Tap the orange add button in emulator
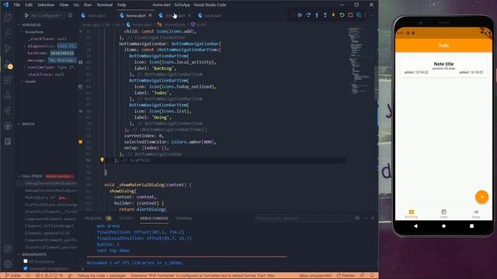This screenshot has height=279, width=497. [x=481, y=197]
